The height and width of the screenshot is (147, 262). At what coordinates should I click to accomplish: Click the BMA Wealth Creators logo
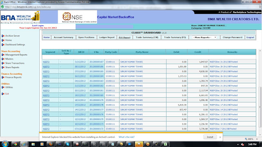[x=20, y=17]
